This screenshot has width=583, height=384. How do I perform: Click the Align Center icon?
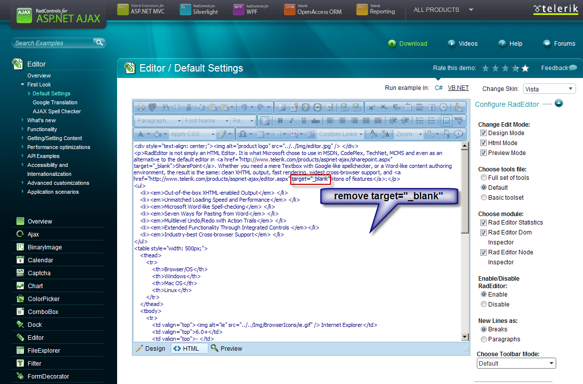click(x=342, y=121)
